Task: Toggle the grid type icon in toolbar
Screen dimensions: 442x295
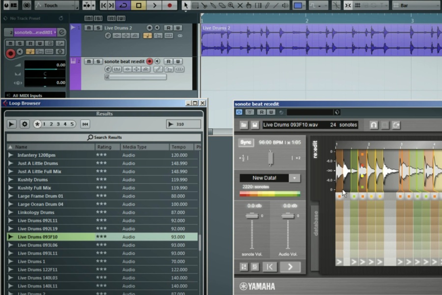Action: coord(358,5)
